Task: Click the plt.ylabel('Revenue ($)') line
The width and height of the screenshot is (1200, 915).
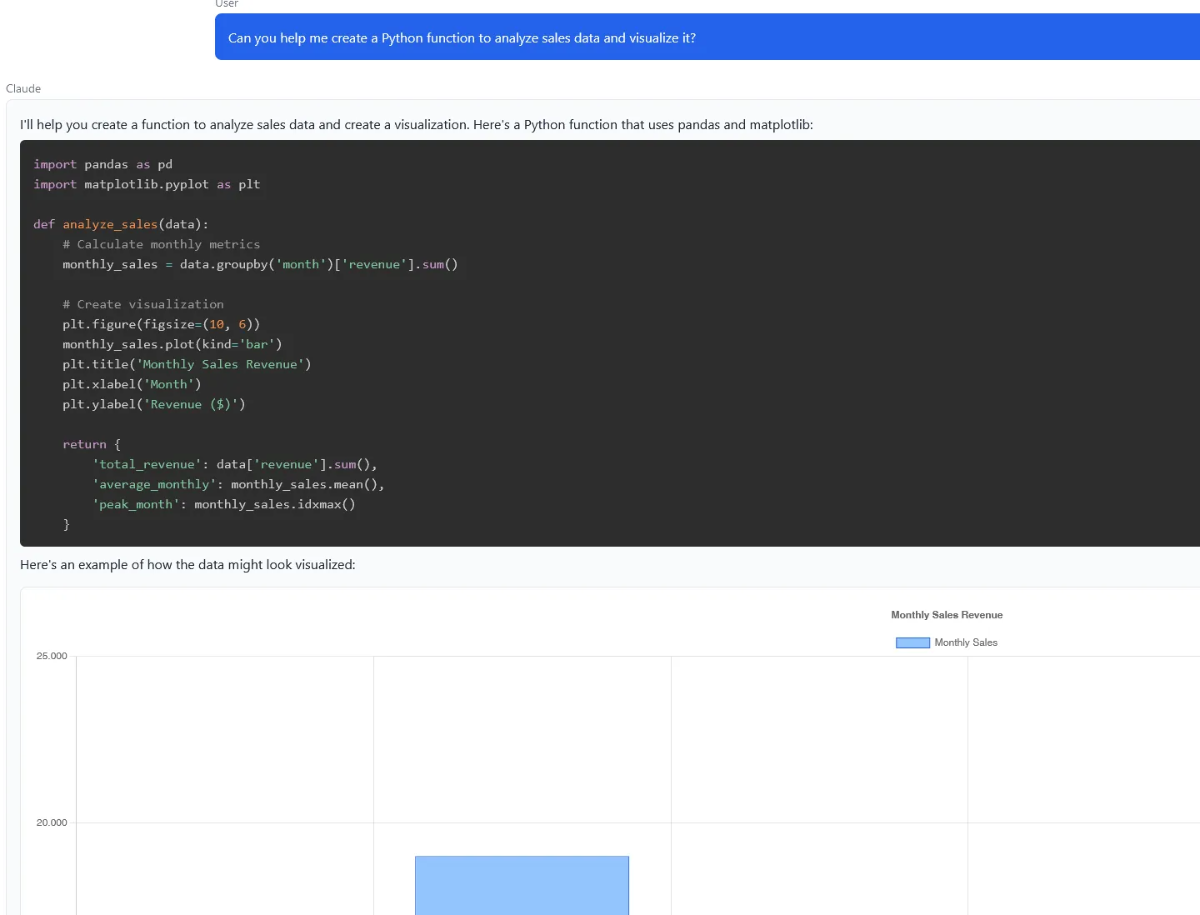Action: [x=154, y=404]
